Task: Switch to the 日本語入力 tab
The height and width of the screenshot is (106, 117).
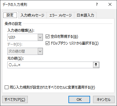Action: [x=85, y=15]
